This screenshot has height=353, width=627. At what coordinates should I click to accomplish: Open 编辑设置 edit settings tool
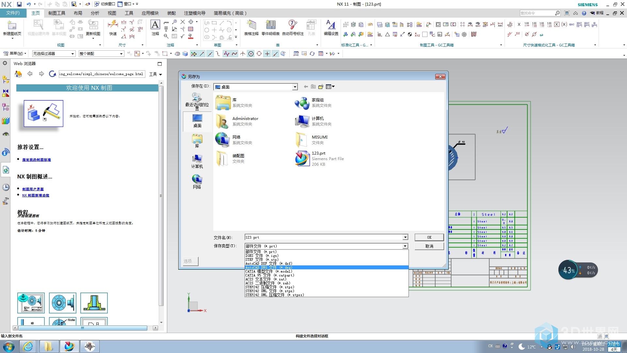point(331,26)
